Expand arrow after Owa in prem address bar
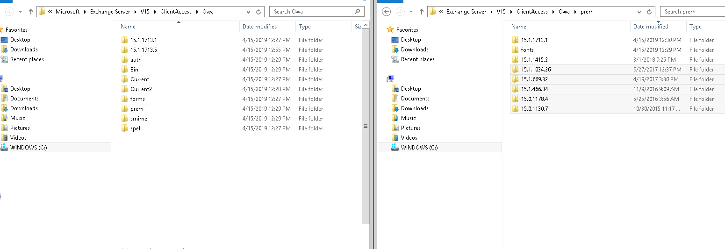 (575, 12)
